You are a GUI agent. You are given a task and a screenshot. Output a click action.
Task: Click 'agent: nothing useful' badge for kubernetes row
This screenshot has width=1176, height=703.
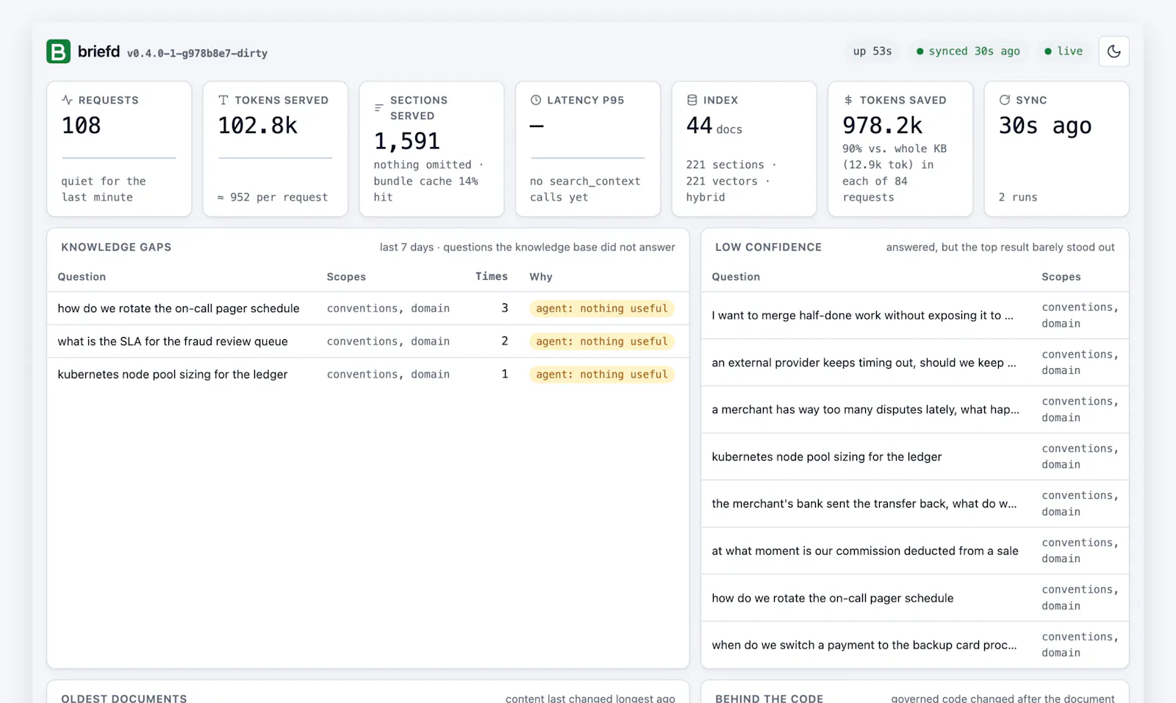tap(602, 375)
